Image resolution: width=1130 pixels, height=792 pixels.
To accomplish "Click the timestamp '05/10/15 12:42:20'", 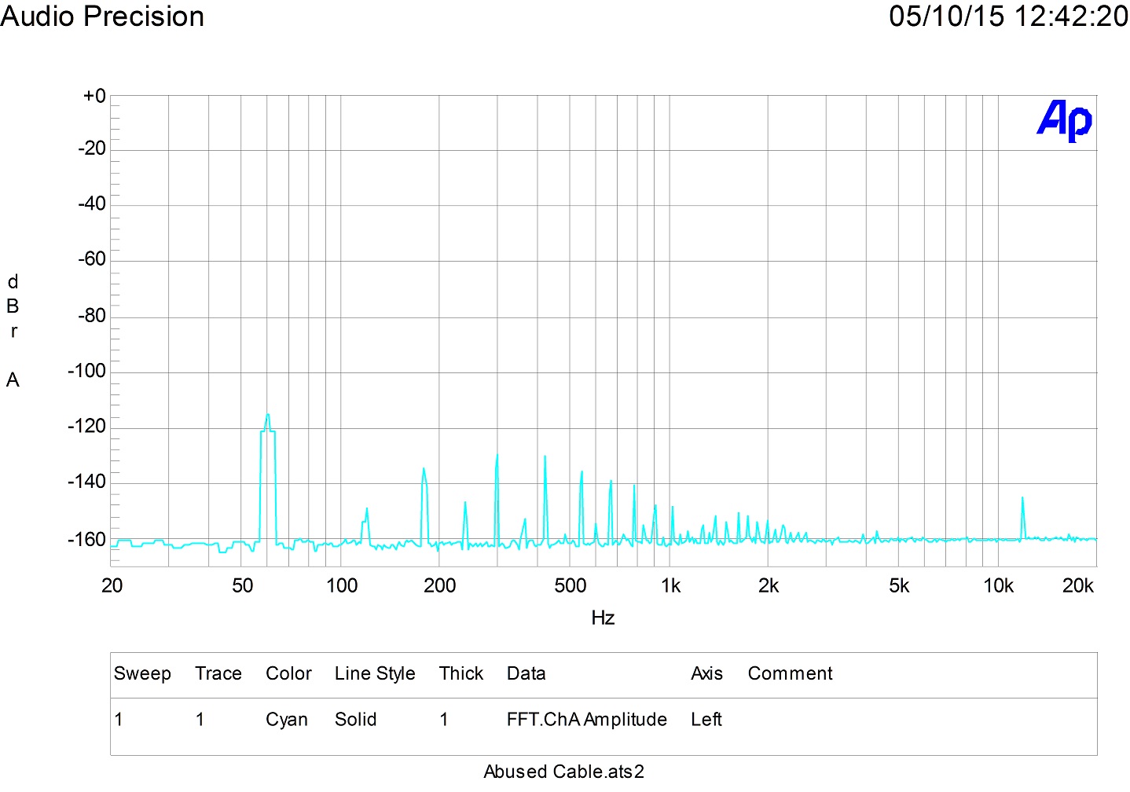I will click(x=1009, y=16).
